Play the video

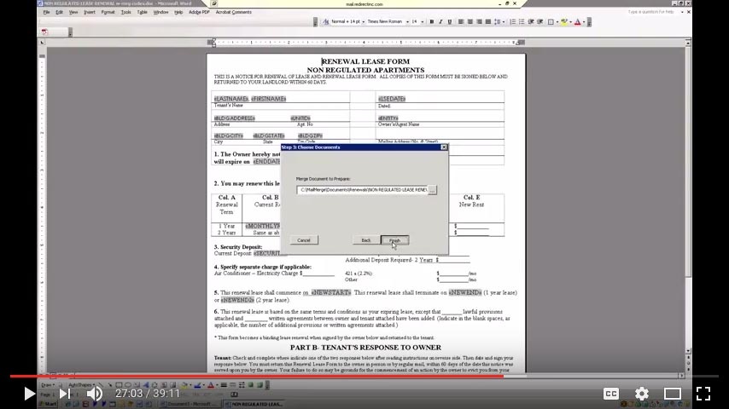point(29,394)
